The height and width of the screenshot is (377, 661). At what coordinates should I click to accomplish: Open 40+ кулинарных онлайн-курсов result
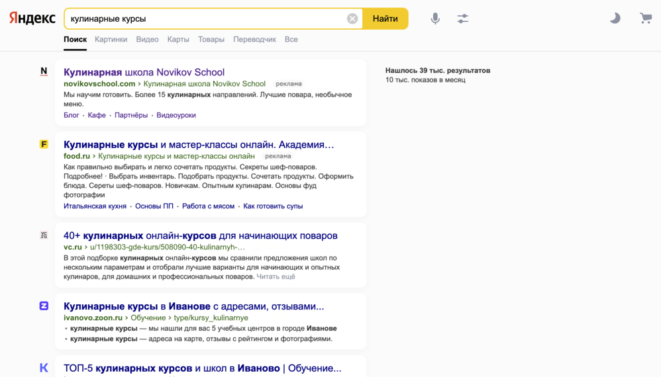pyautogui.click(x=200, y=235)
